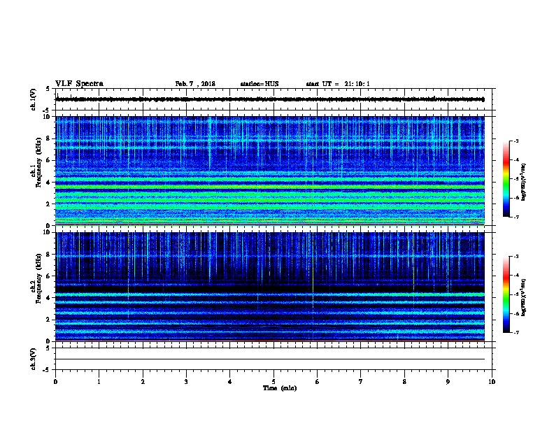The height and width of the screenshot is (428, 554).
Task: Click the time axis tick label "7"
Action: [361, 382]
